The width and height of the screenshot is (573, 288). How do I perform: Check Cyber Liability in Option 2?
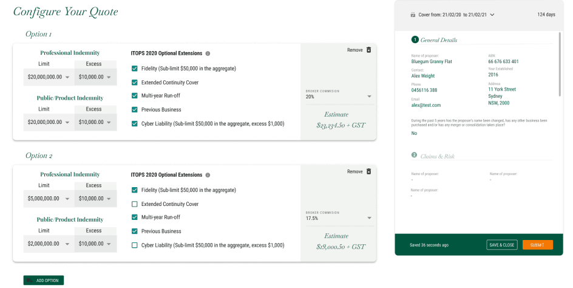[x=135, y=245]
